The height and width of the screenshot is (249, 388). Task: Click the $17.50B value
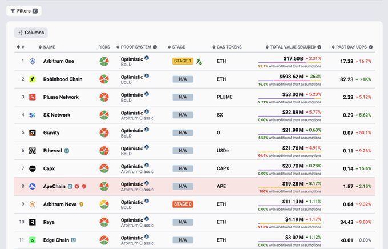(293, 58)
